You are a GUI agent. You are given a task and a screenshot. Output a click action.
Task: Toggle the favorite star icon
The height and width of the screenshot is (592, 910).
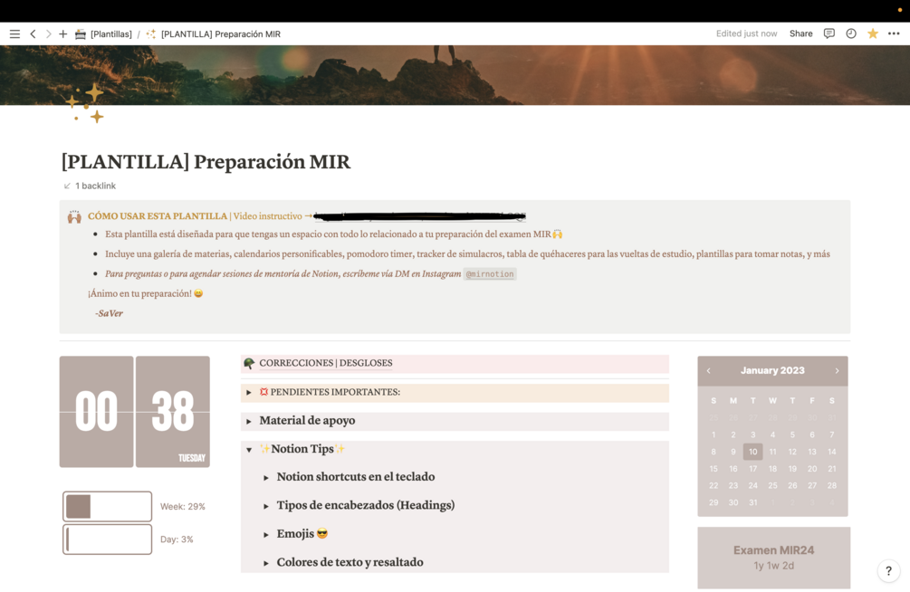click(x=872, y=33)
